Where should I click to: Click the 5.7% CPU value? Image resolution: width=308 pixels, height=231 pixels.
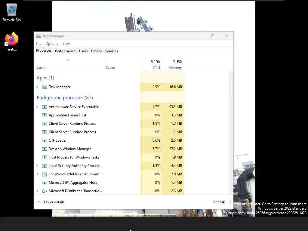click(156, 149)
